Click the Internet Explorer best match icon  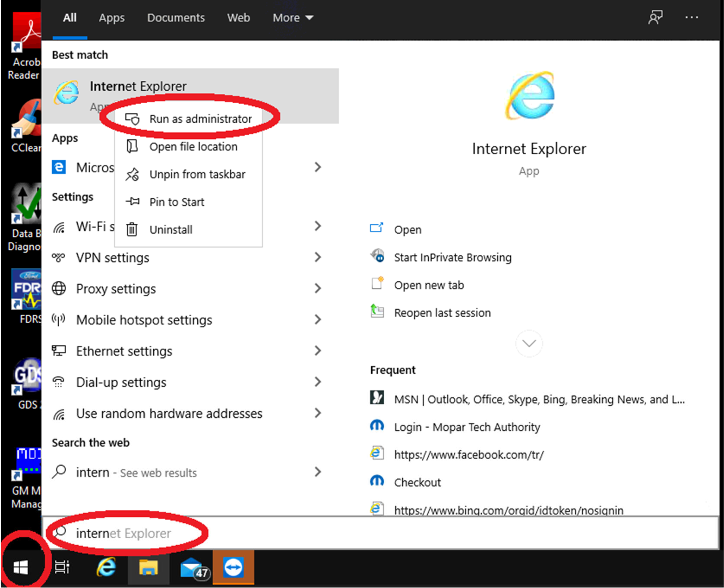pos(66,92)
